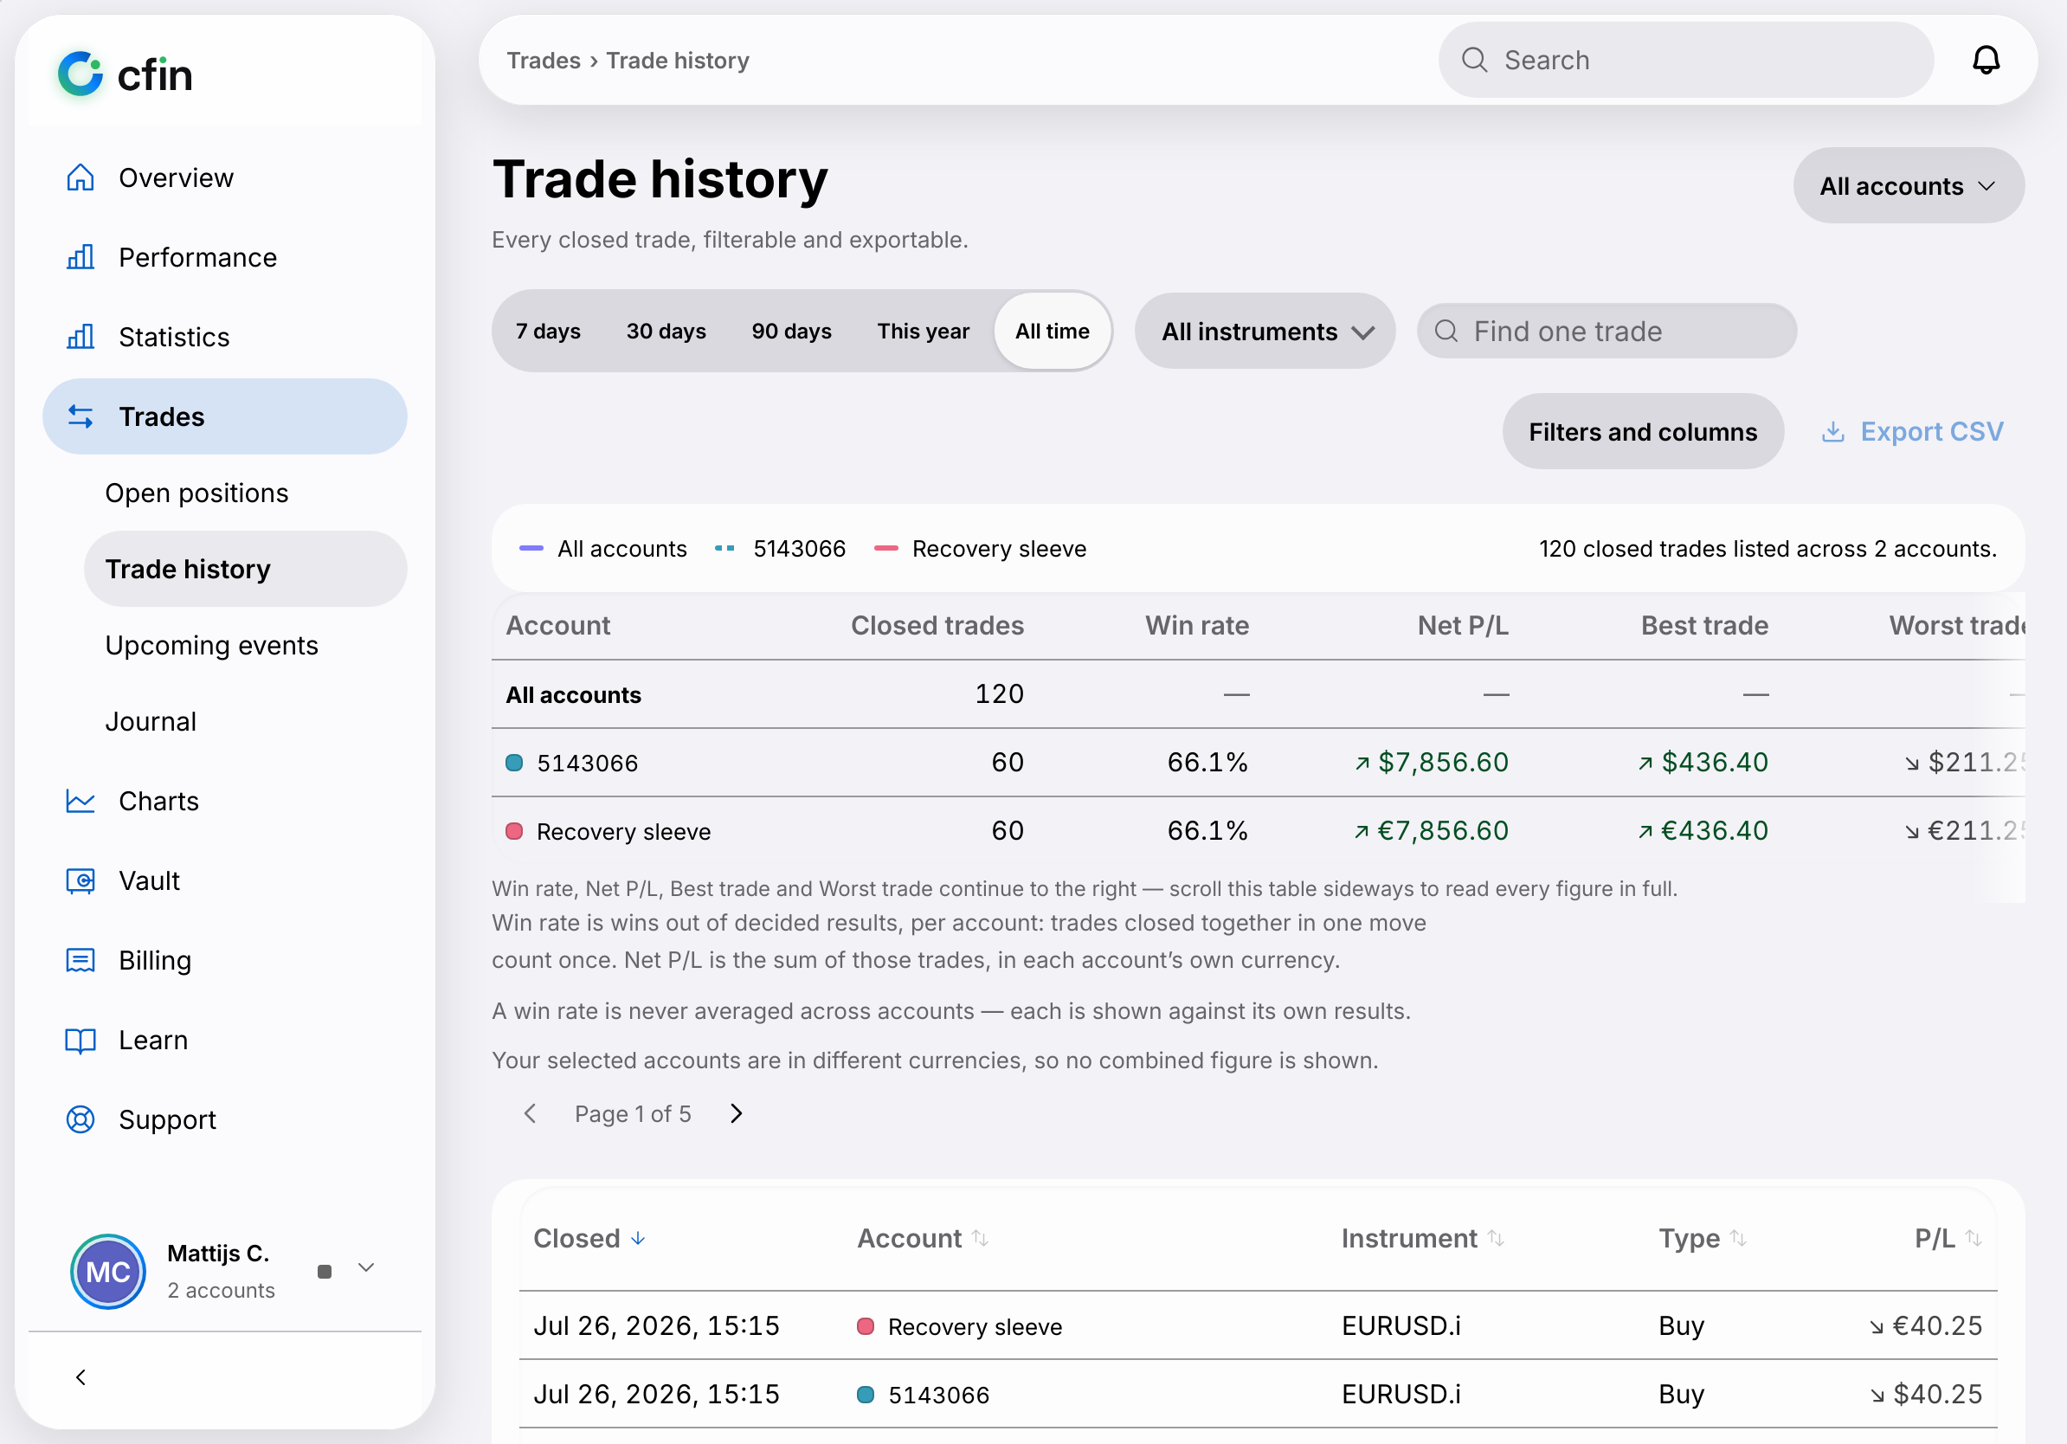Go to previous page of accounts table
Image resolution: width=2067 pixels, height=1444 pixels.
click(531, 1113)
